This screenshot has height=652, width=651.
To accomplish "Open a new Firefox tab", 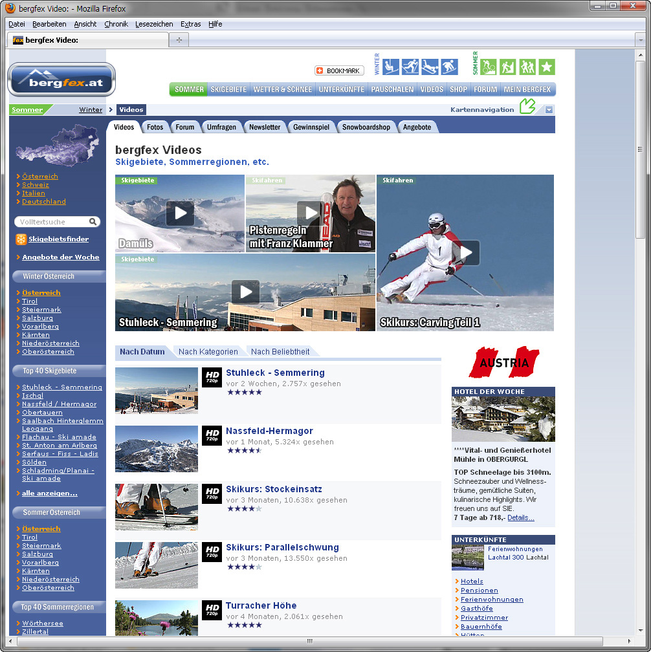I will click(179, 40).
